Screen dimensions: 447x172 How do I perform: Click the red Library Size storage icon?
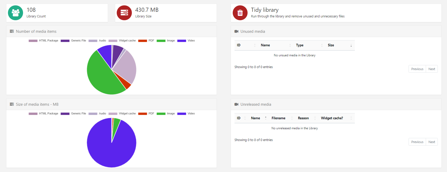[124, 13]
